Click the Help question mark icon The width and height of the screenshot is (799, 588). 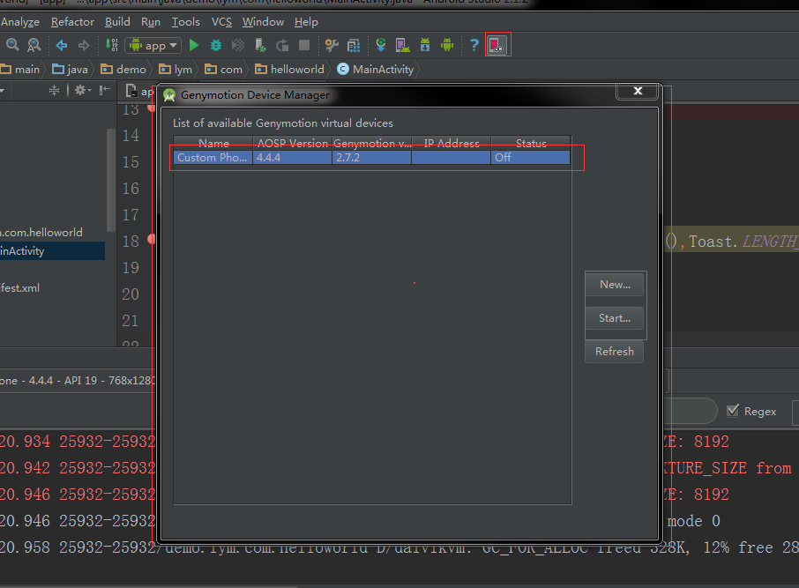tap(474, 45)
